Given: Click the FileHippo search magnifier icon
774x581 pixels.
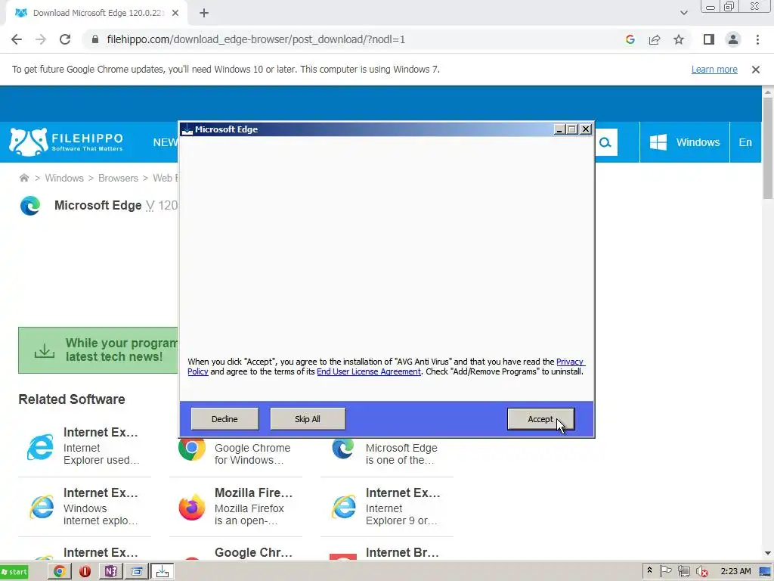Looking at the screenshot, I should point(605,143).
